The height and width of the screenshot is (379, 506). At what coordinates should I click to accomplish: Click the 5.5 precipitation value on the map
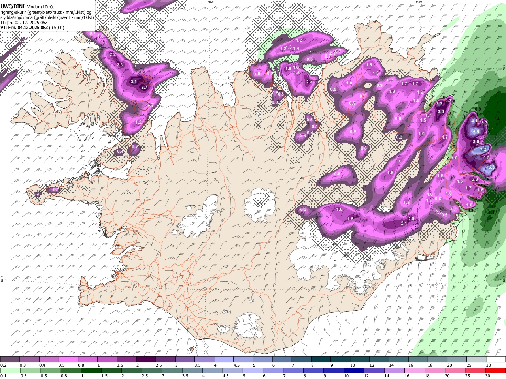click(476, 132)
